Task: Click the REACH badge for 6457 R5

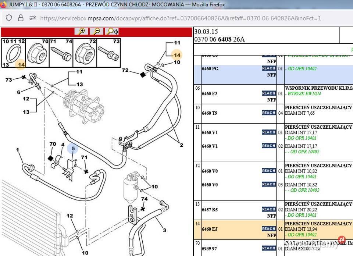Action: pos(269,209)
